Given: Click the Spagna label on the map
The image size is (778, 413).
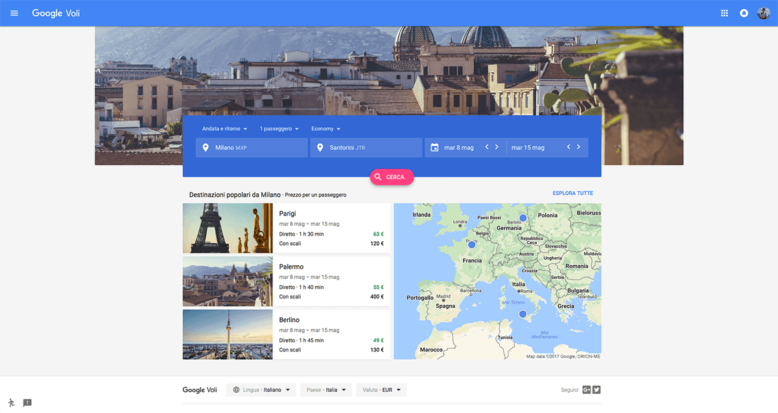Looking at the screenshot, I should click(445, 307).
